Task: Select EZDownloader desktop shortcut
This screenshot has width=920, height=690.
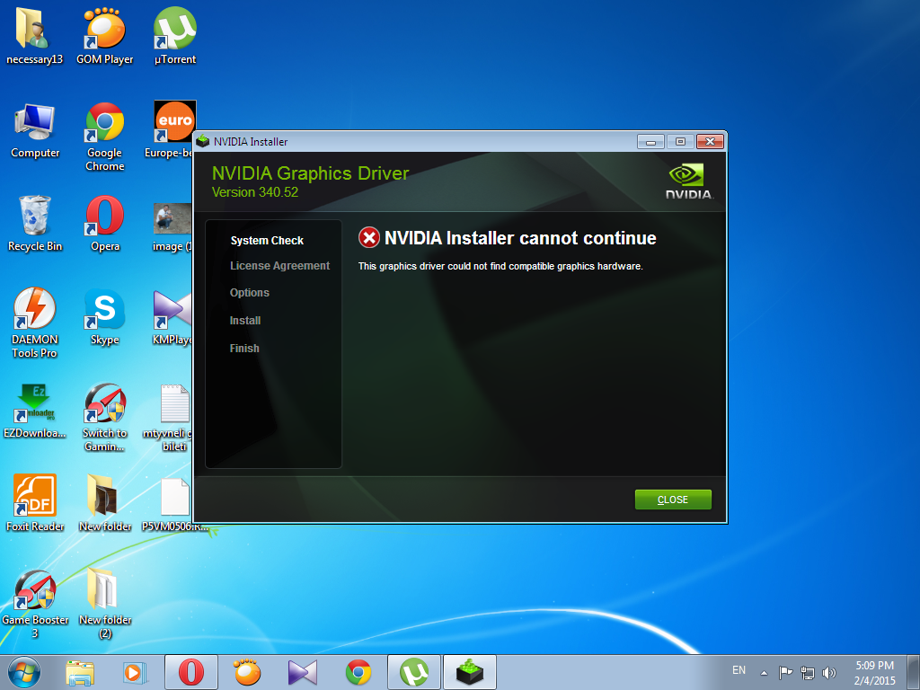Action: click(x=35, y=411)
